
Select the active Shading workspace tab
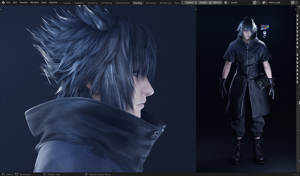click(x=137, y=3)
